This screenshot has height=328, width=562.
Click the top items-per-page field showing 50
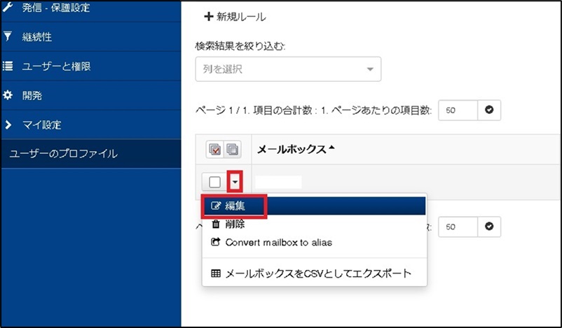(458, 110)
